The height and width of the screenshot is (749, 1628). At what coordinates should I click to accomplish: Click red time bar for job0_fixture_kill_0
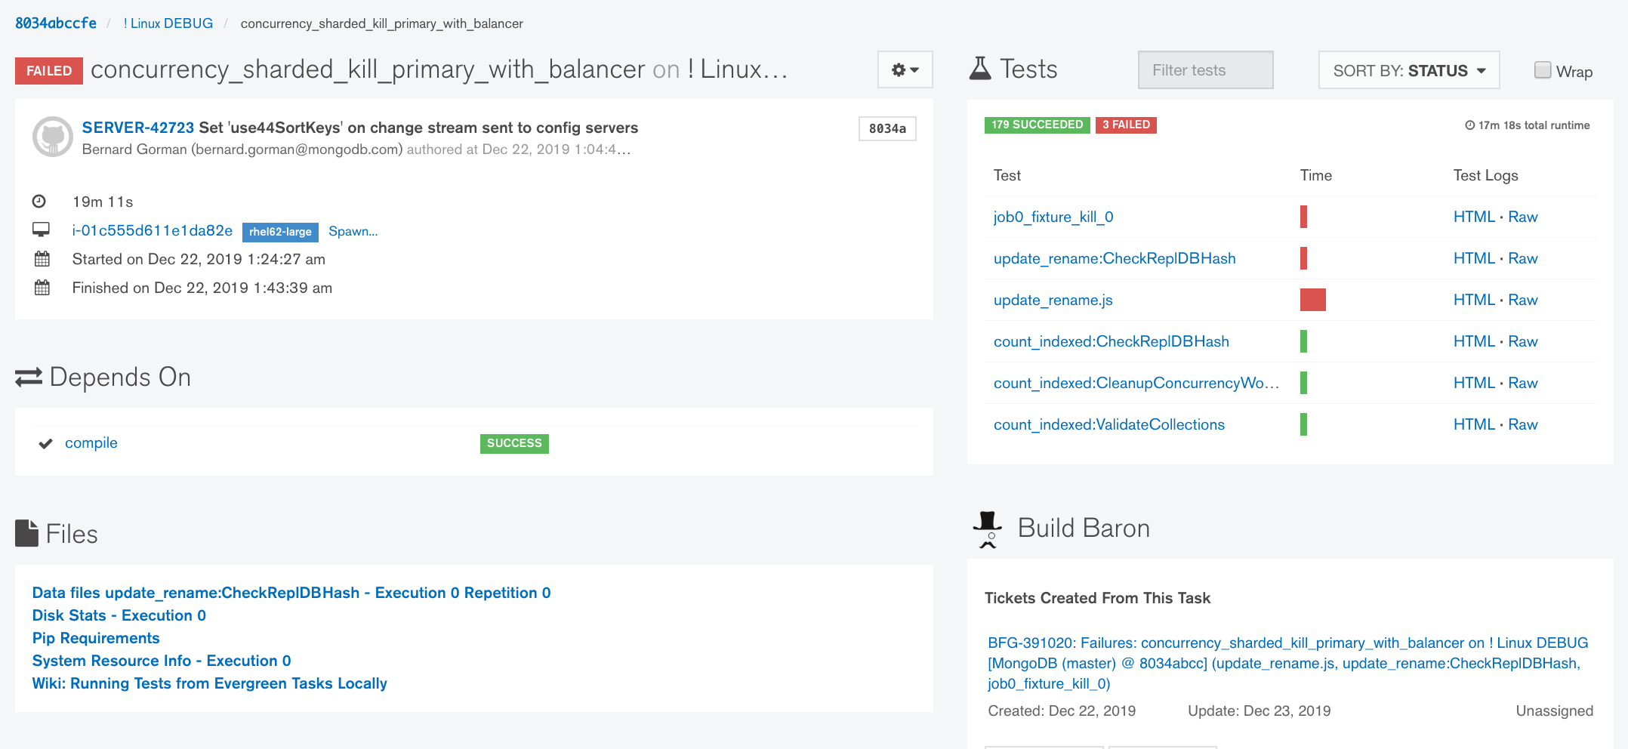(x=1303, y=217)
